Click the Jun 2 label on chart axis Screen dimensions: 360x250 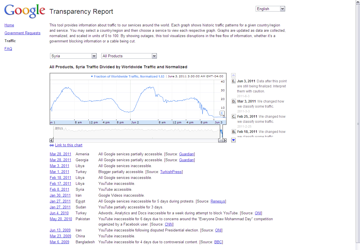(x=135, y=122)
